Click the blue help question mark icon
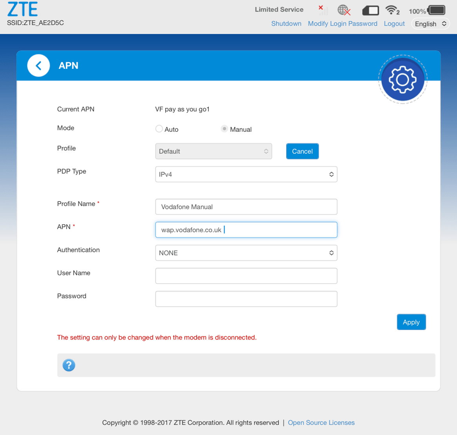This screenshot has height=435, width=457. point(69,365)
